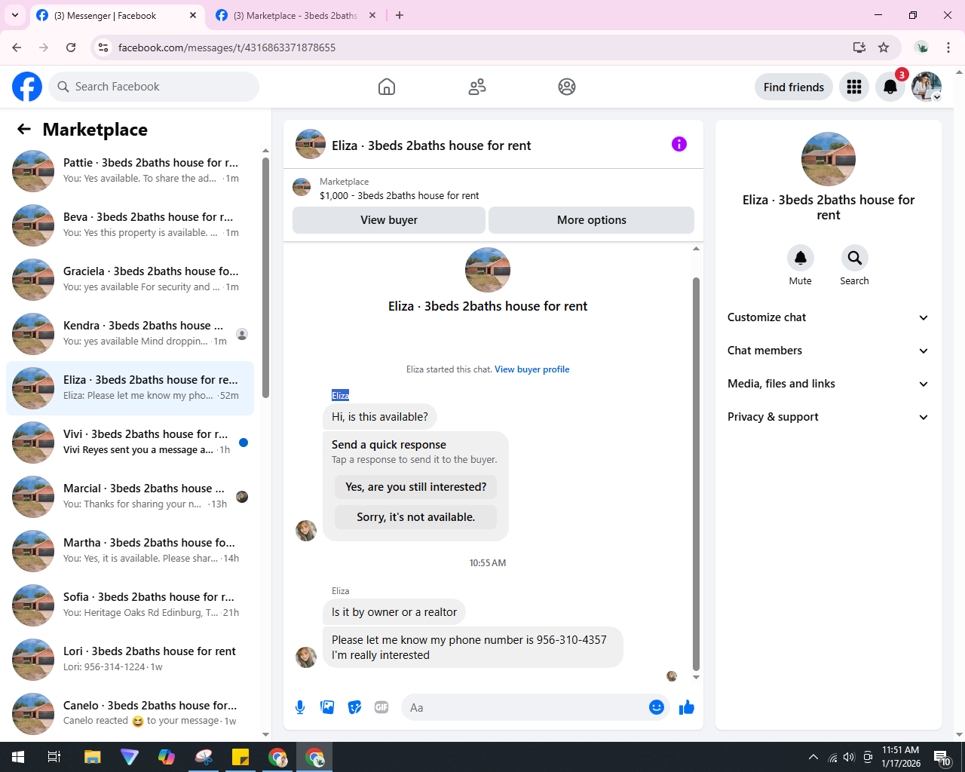The height and width of the screenshot is (772, 965).
Task: Open Windows Start menu
Action: coord(18,757)
